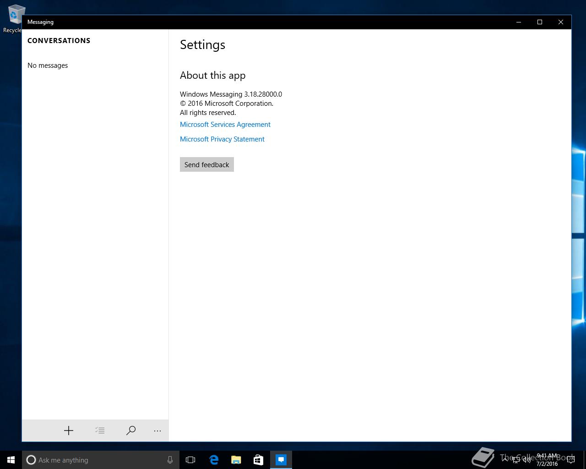Select the Recycle Bin desktop icon
Image resolution: width=586 pixels, height=469 pixels.
coord(13,19)
